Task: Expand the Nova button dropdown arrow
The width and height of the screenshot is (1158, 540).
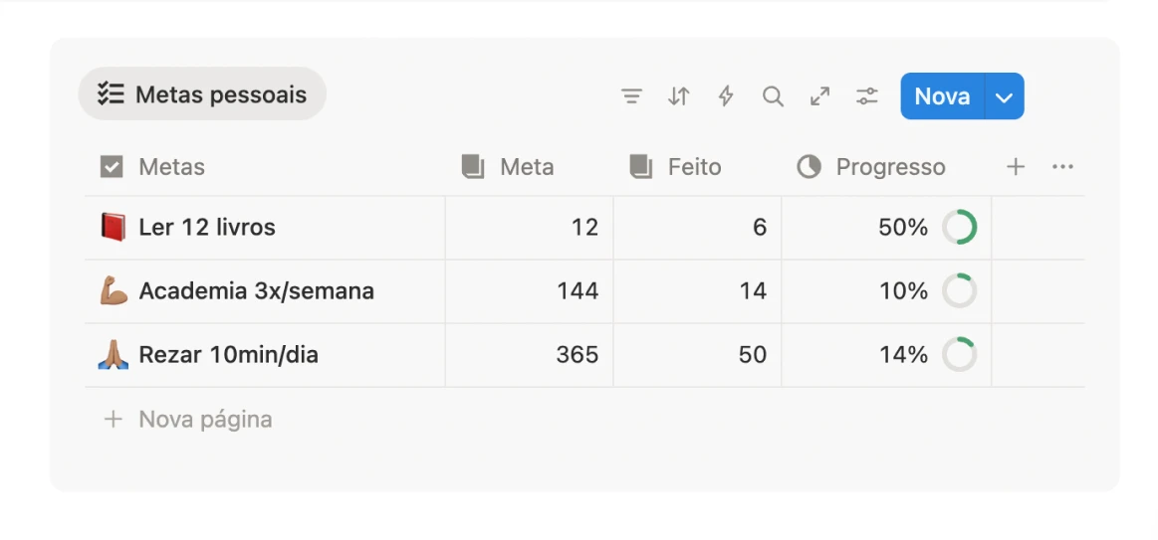Action: click(1004, 96)
